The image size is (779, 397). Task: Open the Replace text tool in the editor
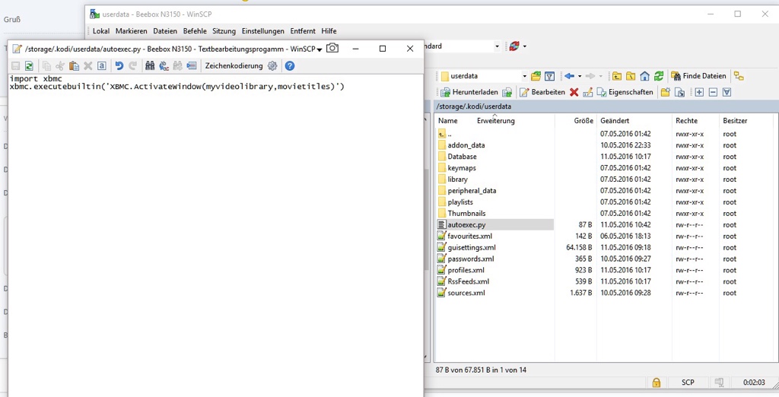click(x=164, y=65)
